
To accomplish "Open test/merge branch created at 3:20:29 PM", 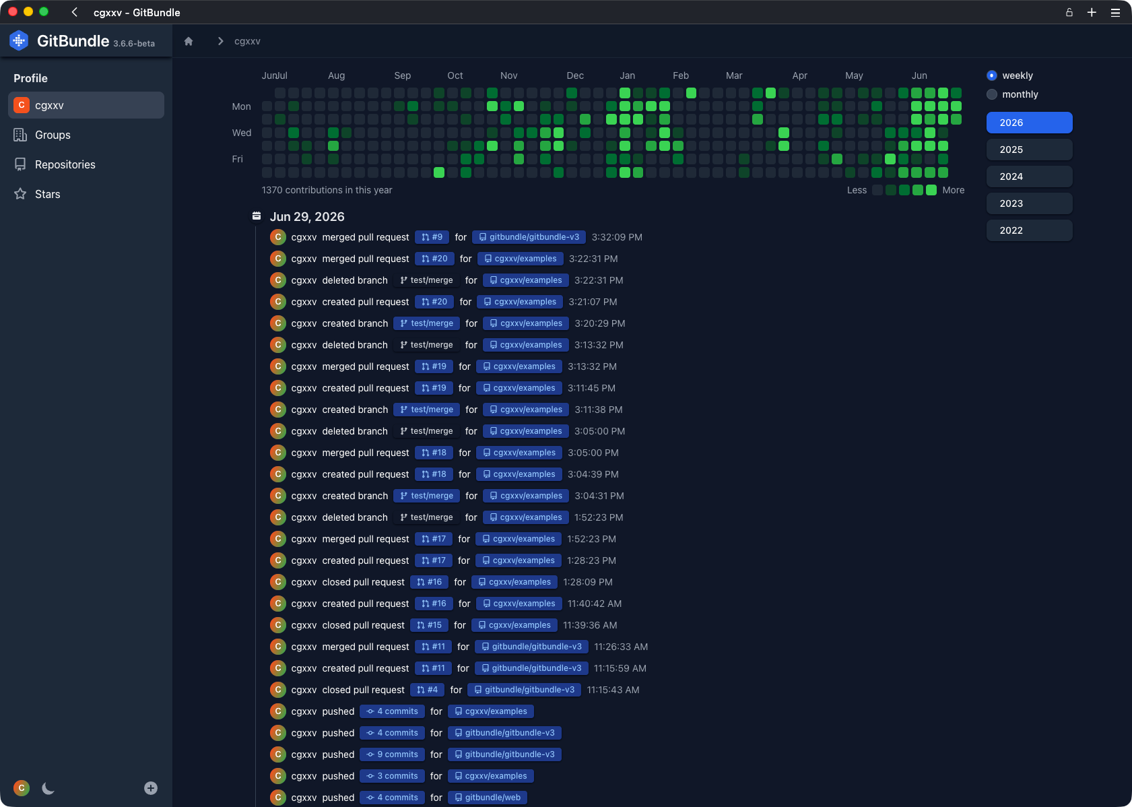I will [x=426, y=323].
